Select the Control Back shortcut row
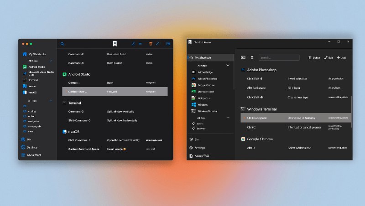Image resolution: width=365 pixels, height=206 pixels. point(115,83)
